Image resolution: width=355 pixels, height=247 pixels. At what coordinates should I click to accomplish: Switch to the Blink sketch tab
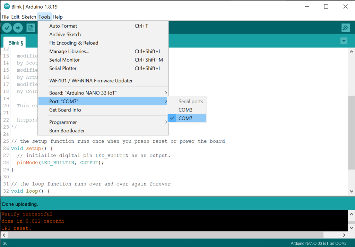[16, 43]
